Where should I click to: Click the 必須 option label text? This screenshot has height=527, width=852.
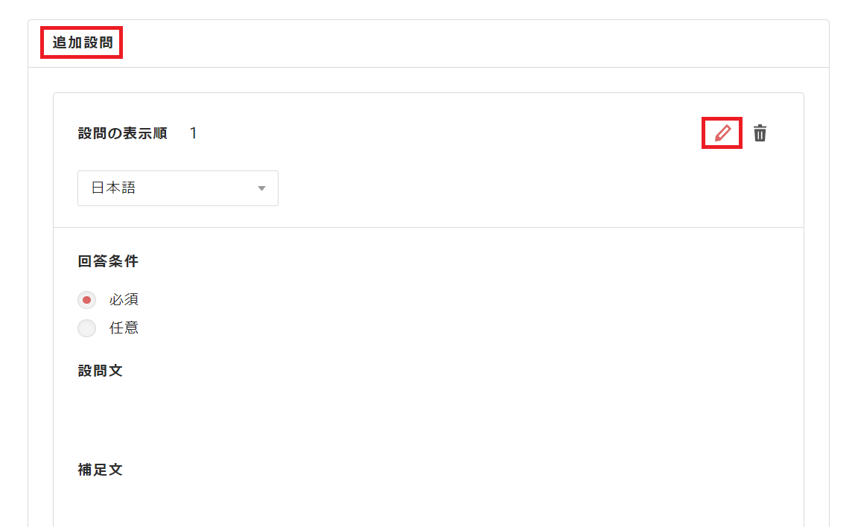[124, 300]
